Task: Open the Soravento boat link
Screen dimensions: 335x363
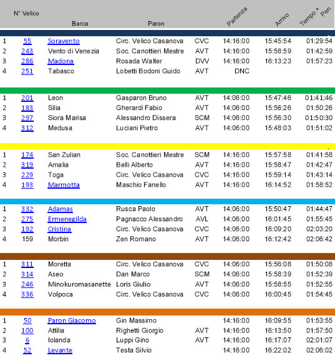Action: (64, 41)
